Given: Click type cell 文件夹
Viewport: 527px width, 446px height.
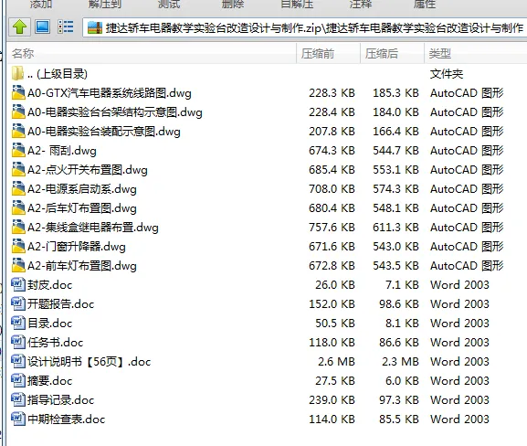Looking at the screenshot, I should coord(447,74).
